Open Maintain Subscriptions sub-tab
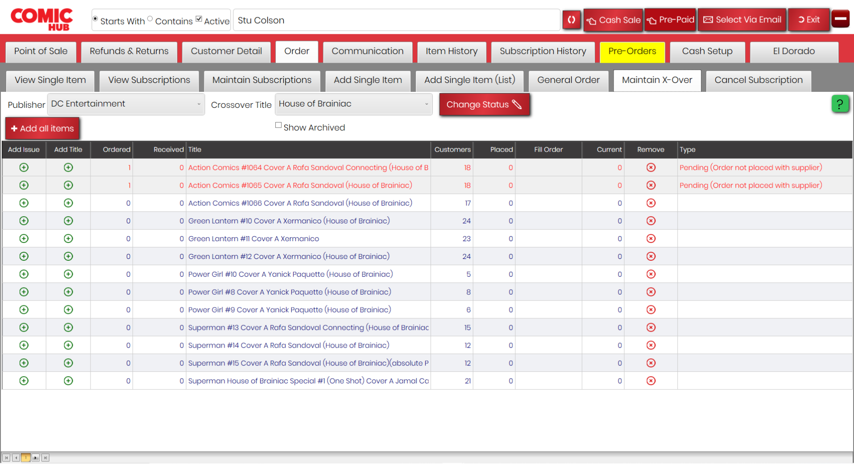This screenshot has height=464, width=854. click(x=262, y=81)
